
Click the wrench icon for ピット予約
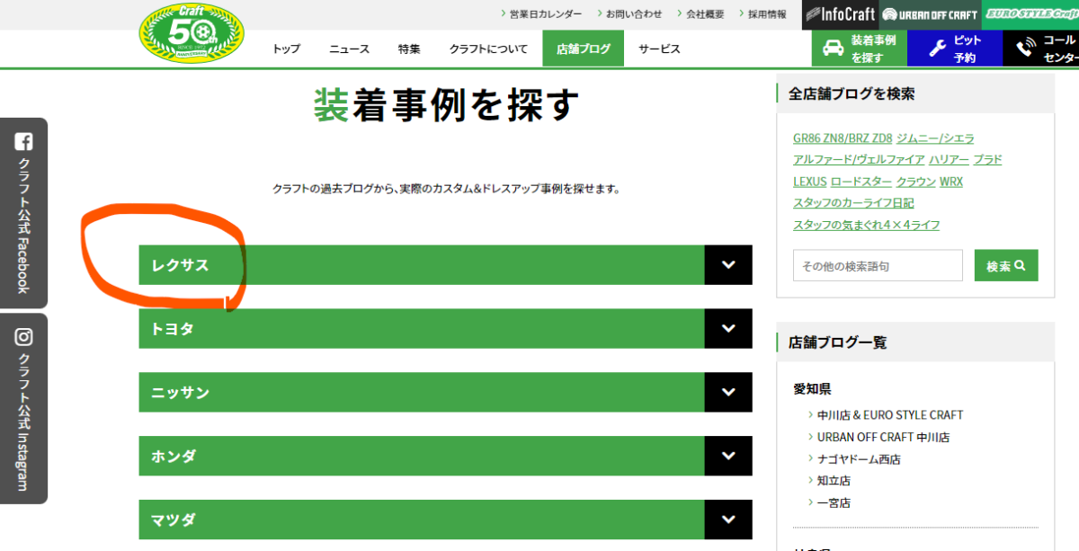click(x=936, y=49)
